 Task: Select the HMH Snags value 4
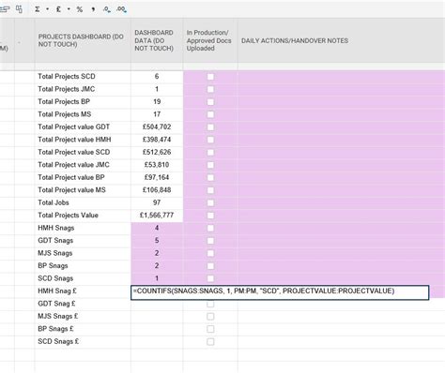point(157,228)
